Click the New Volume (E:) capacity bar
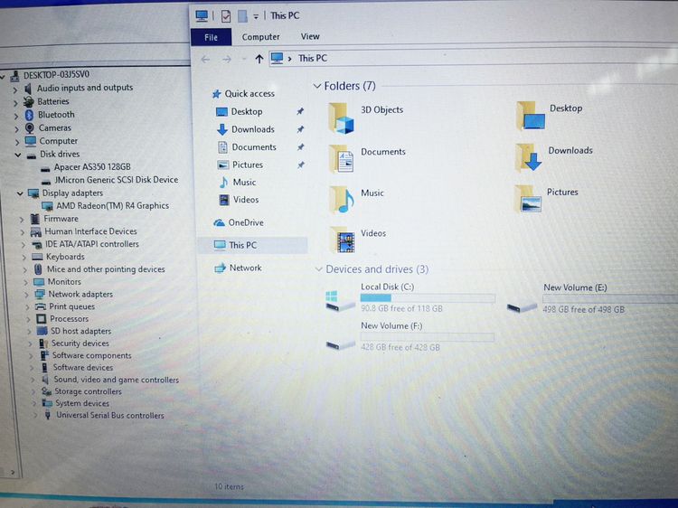678x508 pixels. 609,298
